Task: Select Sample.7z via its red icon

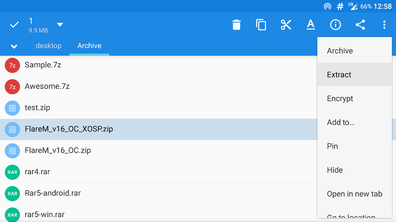Action: (x=12, y=65)
